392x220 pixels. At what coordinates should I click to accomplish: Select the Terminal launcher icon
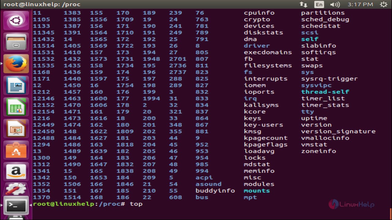(x=16, y=205)
